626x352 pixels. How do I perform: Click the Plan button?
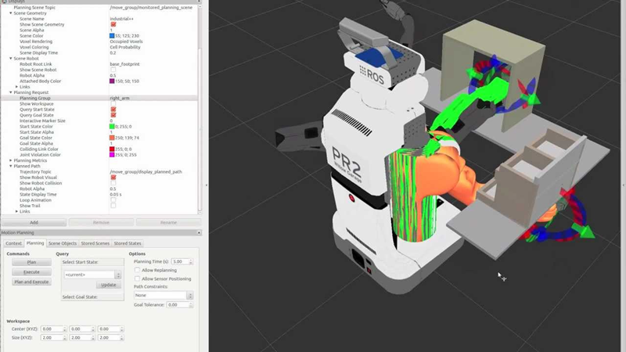point(31,262)
